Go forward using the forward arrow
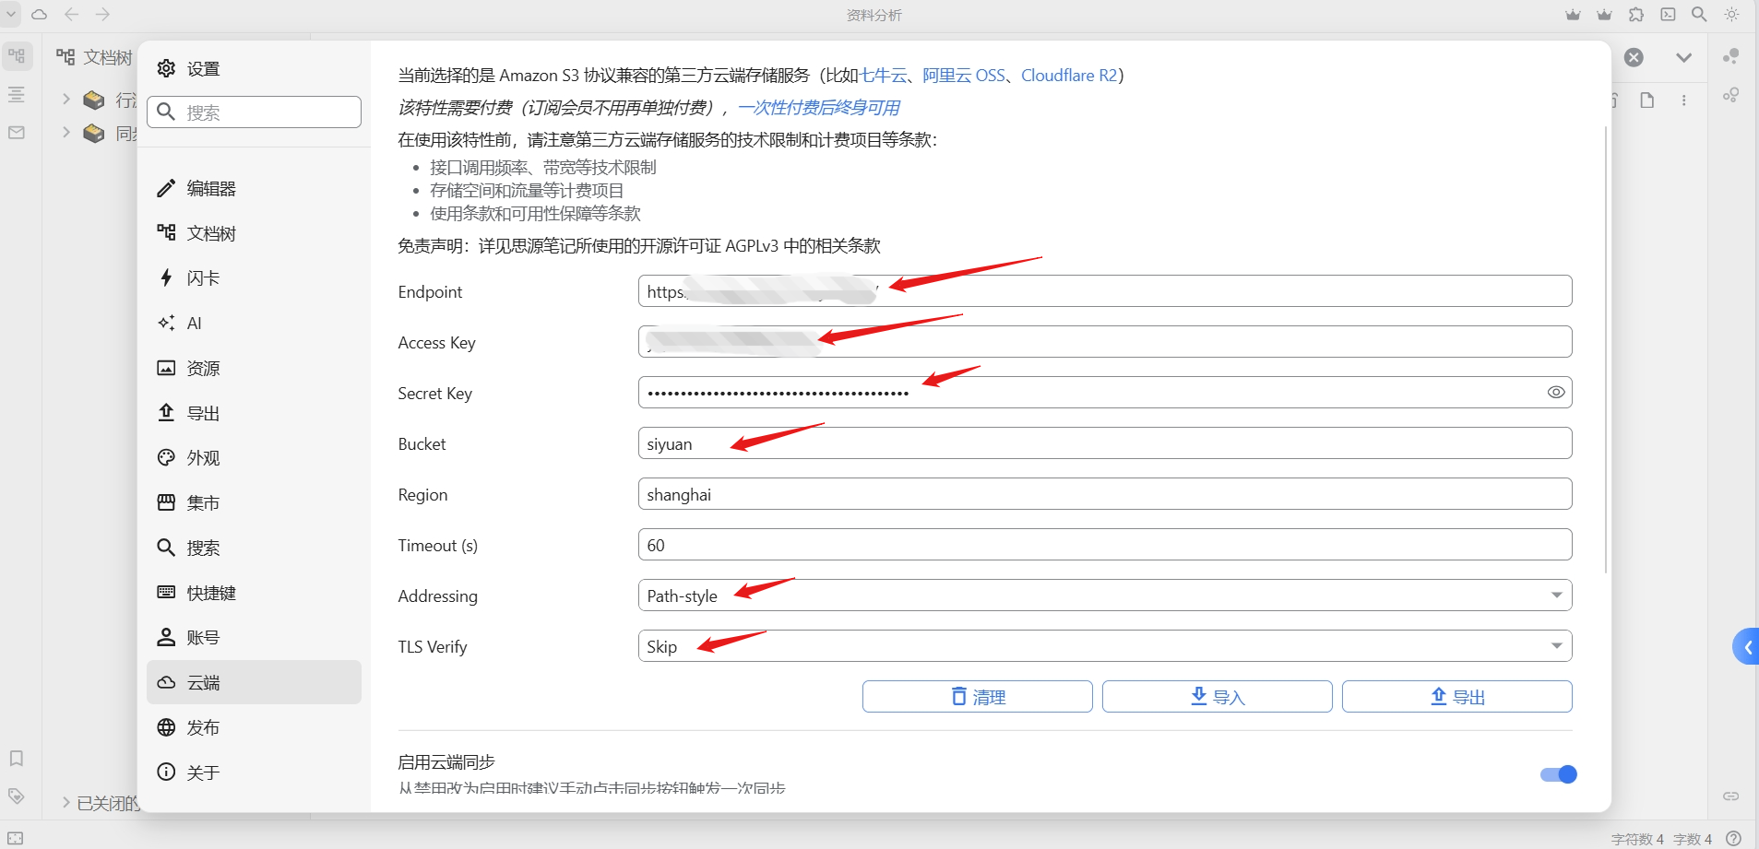1759x849 pixels. pyautogui.click(x=102, y=15)
